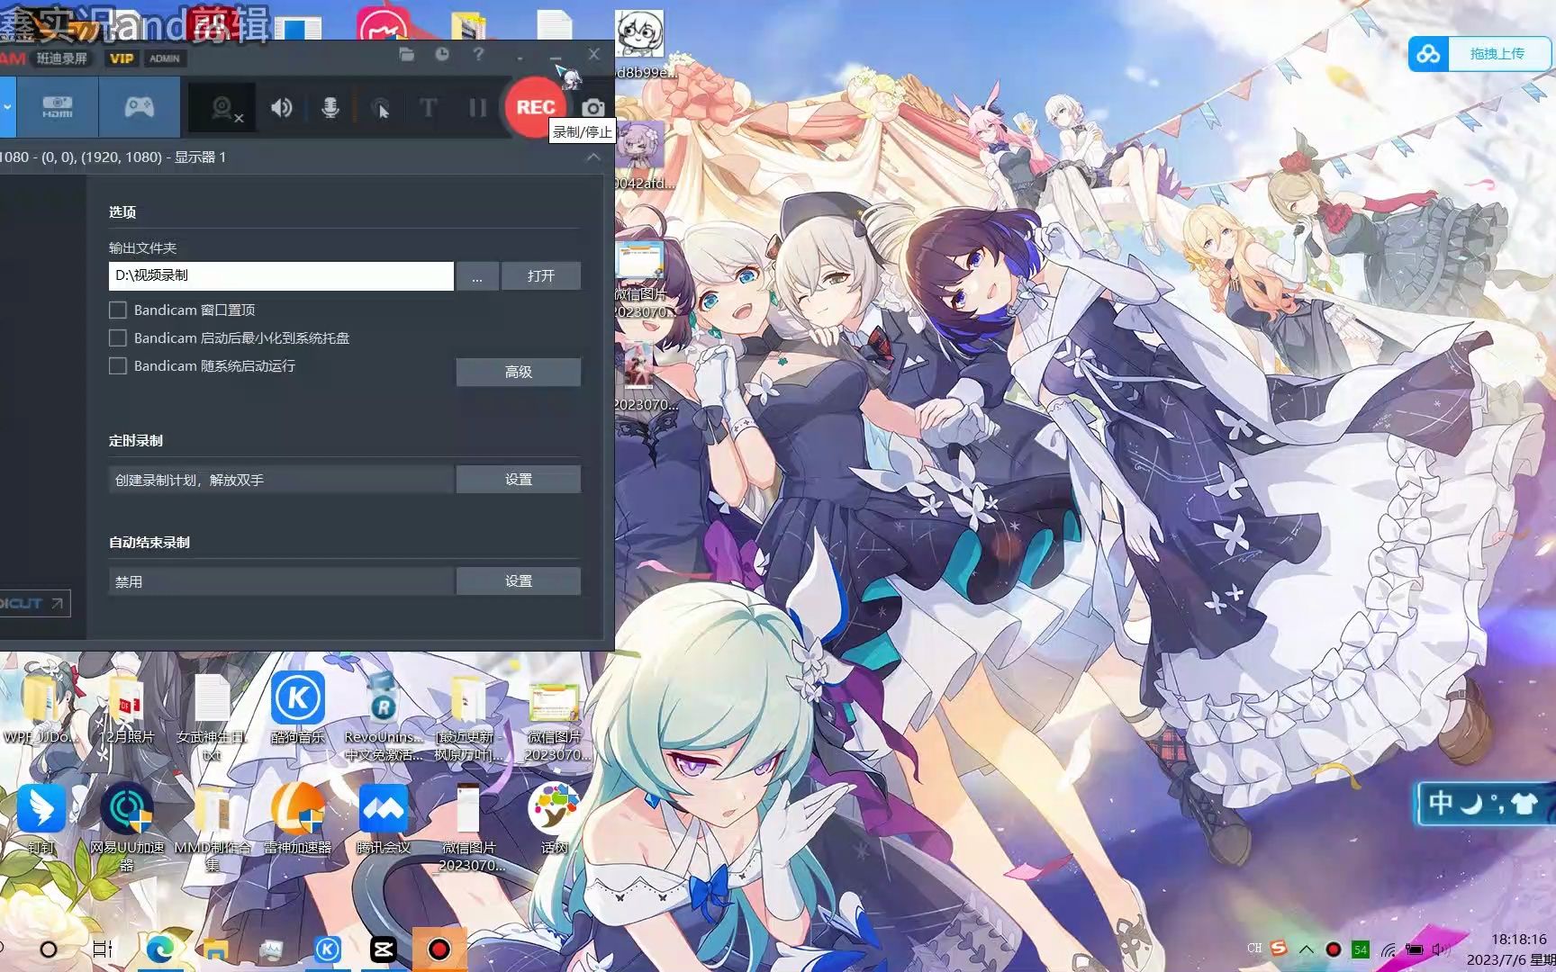The height and width of the screenshot is (972, 1556).
Task: Start recording with the red REC button
Action: (535, 107)
